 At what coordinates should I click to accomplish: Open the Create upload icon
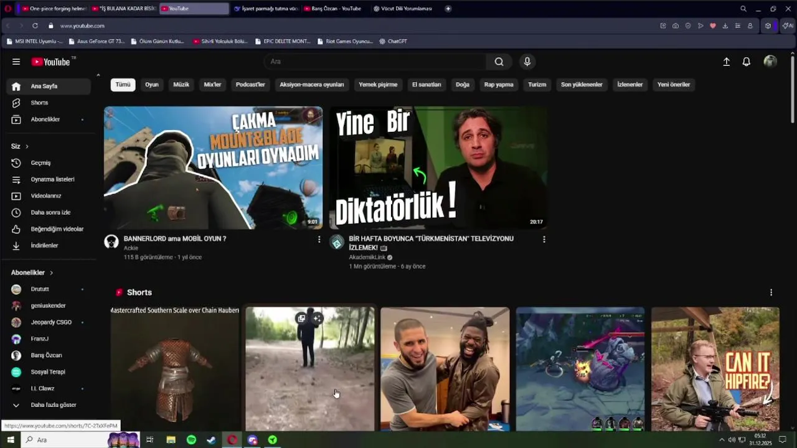[x=726, y=62]
